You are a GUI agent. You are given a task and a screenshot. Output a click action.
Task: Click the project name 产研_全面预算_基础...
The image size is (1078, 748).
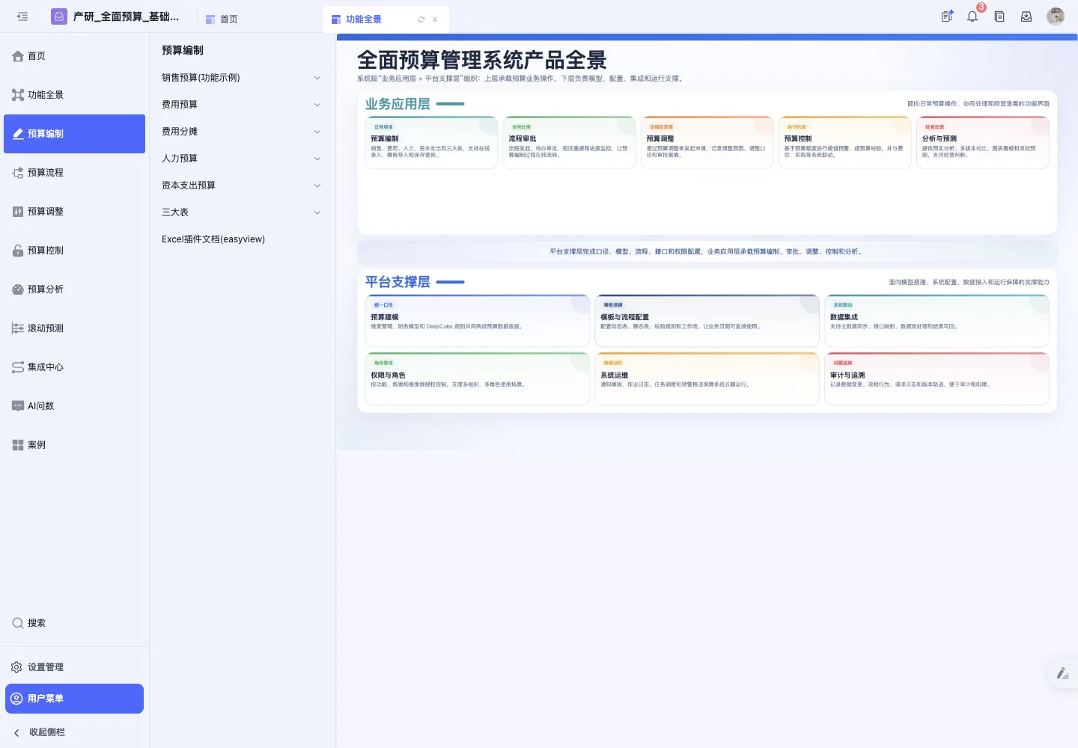tap(126, 16)
